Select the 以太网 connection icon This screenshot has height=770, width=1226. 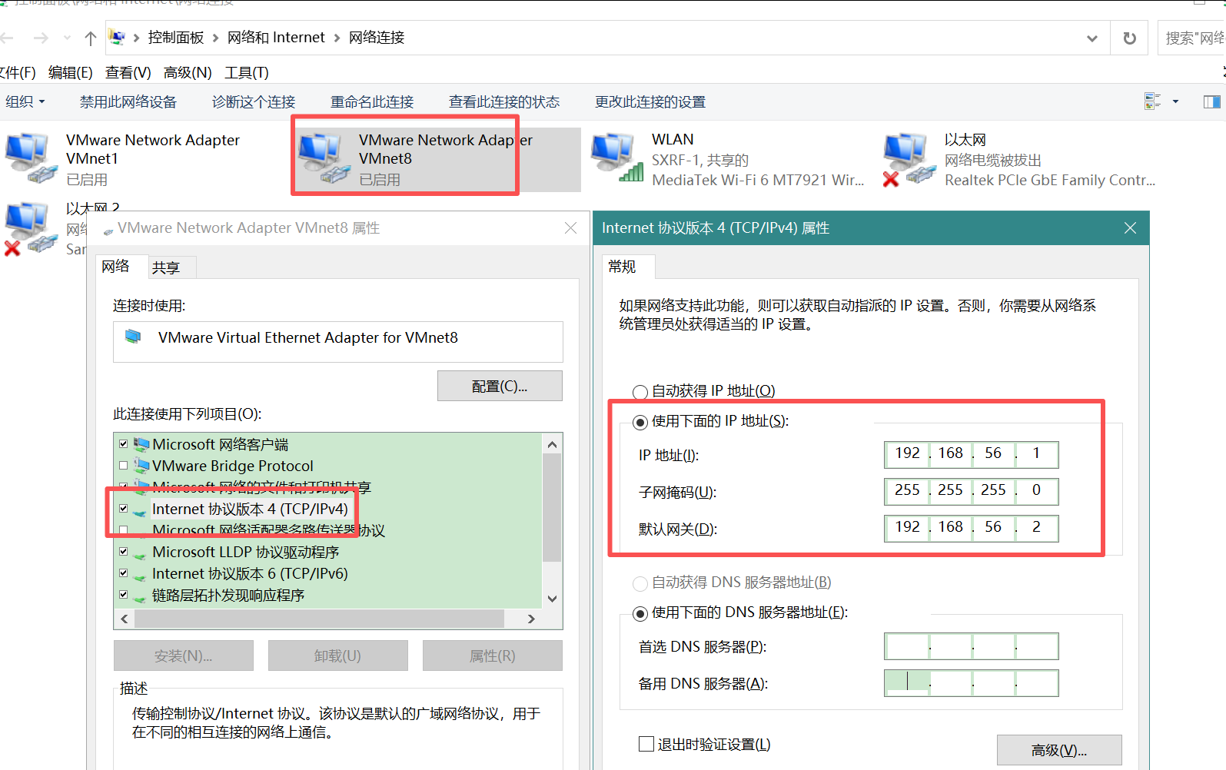tap(910, 158)
